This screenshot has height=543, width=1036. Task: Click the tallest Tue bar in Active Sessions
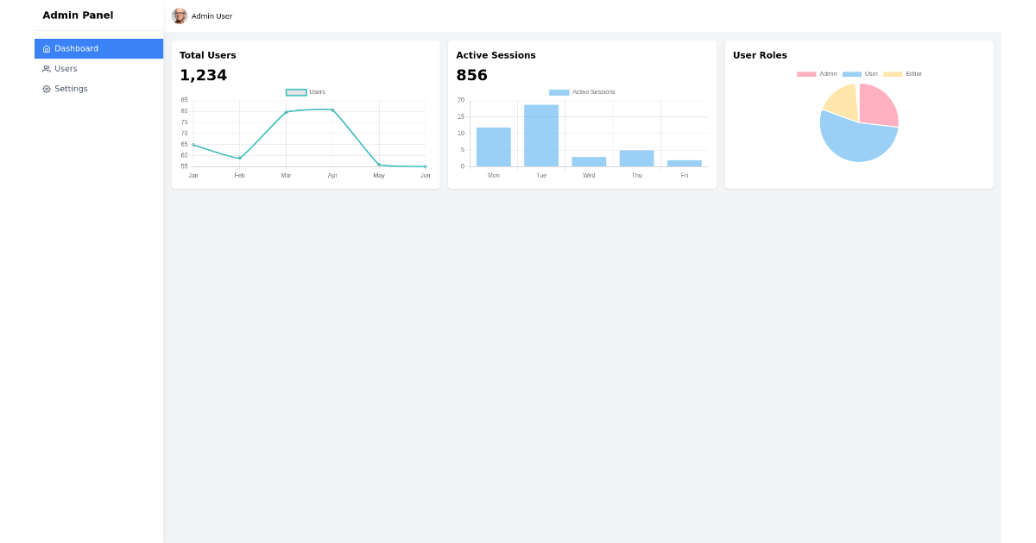coord(540,134)
